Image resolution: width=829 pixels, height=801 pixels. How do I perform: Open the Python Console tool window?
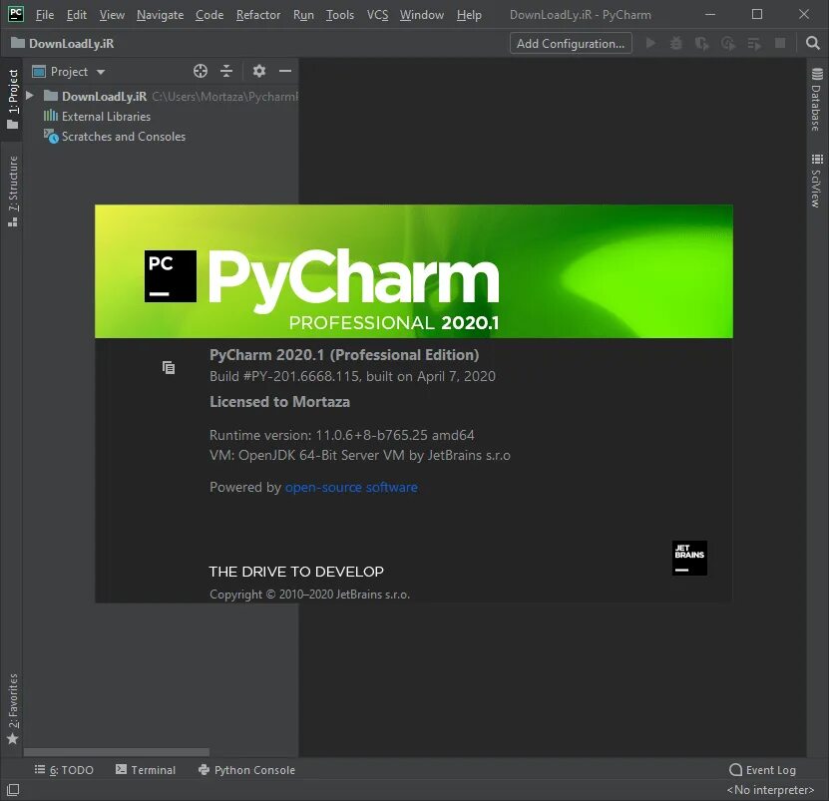(x=246, y=770)
